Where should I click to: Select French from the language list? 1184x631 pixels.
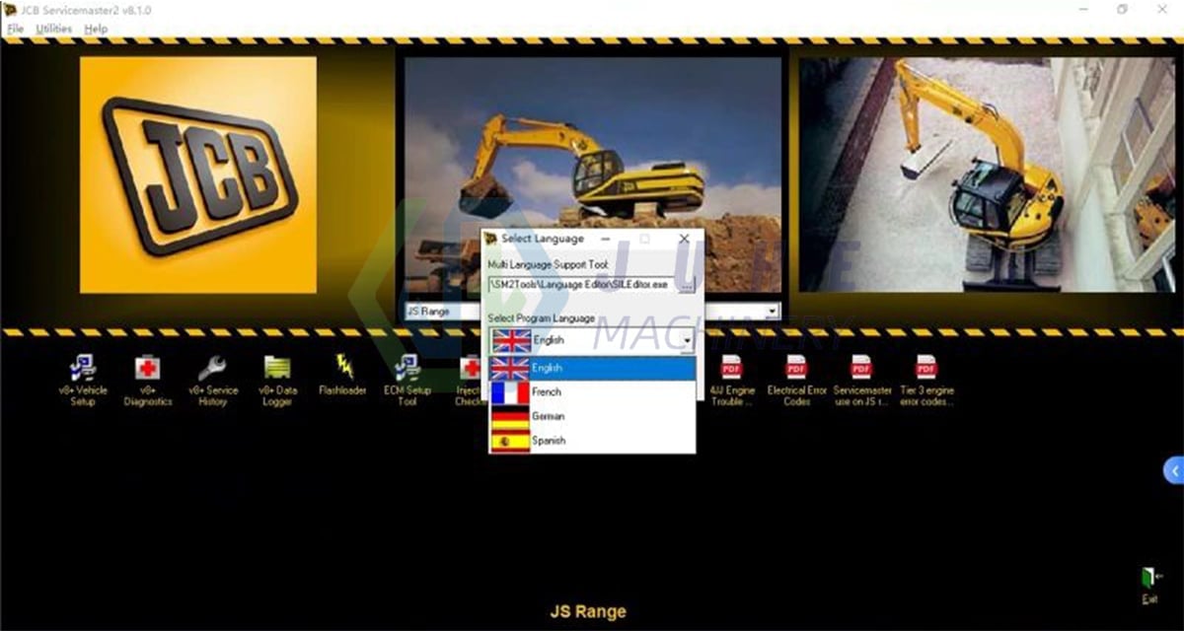[x=546, y=392]
